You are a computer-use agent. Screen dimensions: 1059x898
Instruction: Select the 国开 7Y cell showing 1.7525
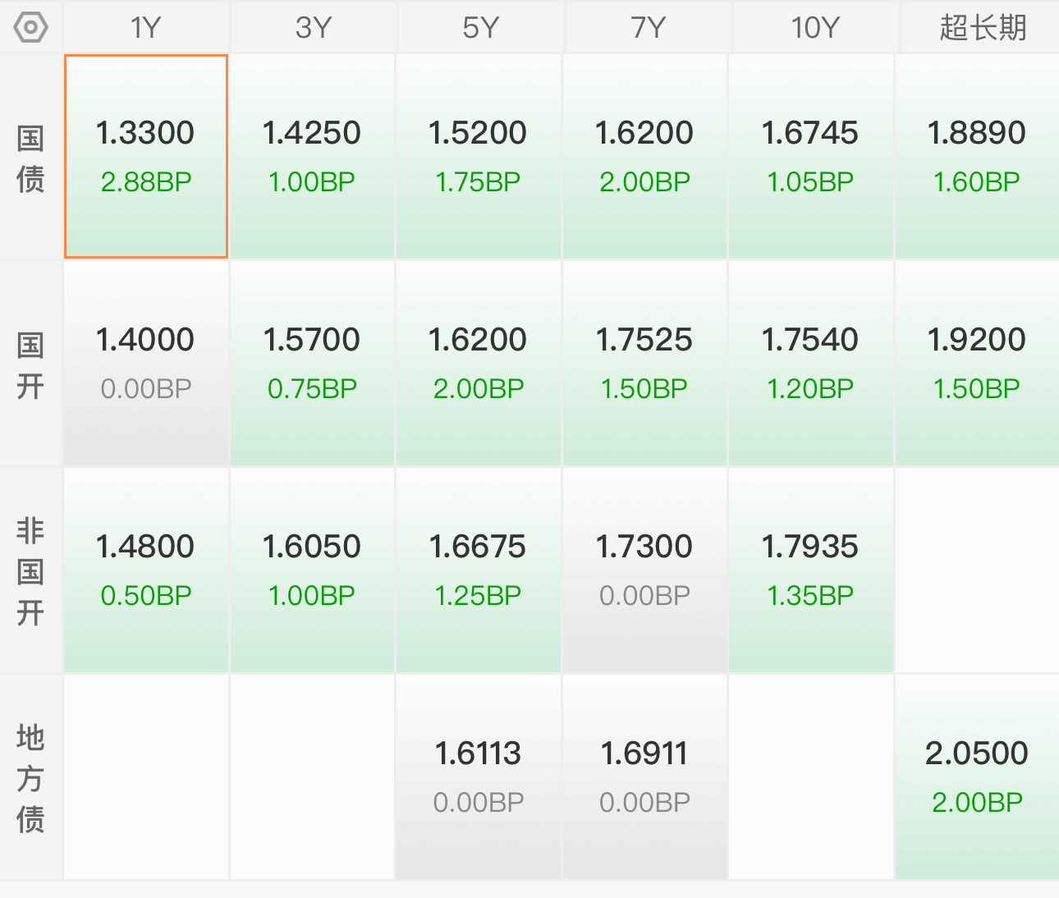tap(644, 364)
